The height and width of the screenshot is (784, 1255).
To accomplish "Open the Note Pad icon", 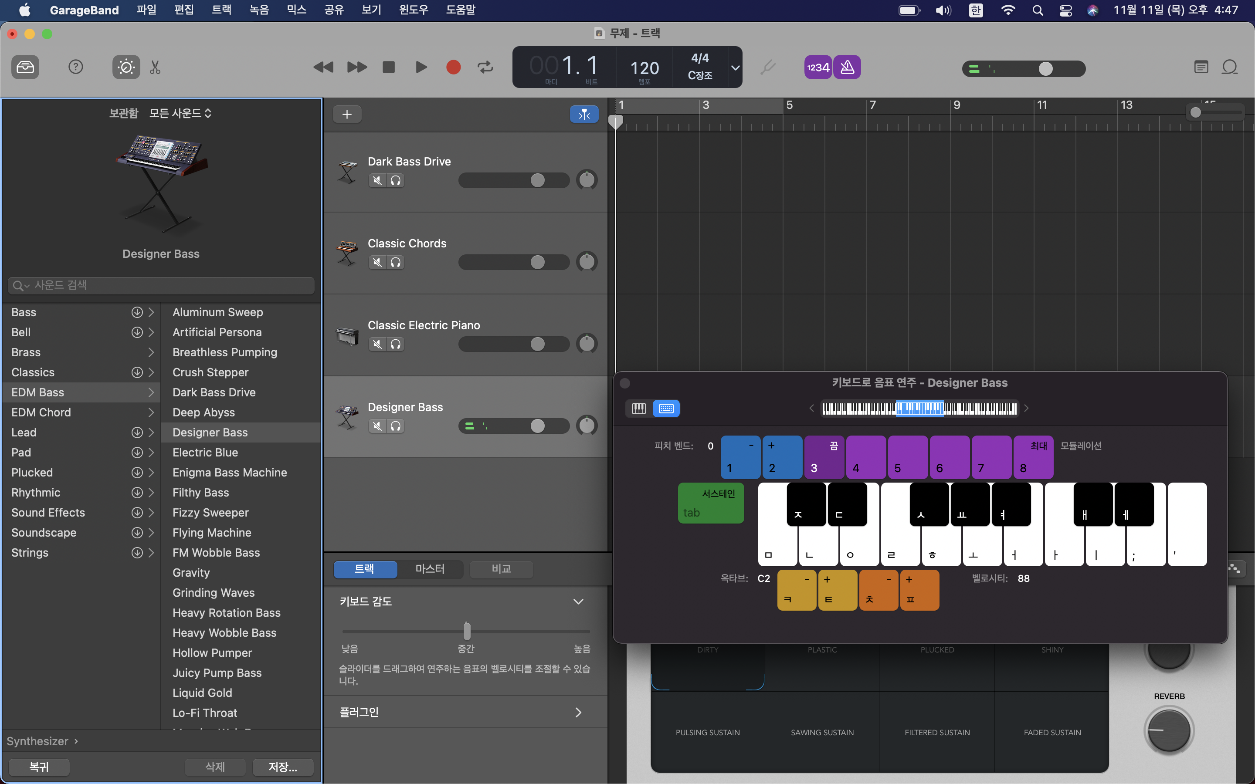I will [x=1201, y=67].
